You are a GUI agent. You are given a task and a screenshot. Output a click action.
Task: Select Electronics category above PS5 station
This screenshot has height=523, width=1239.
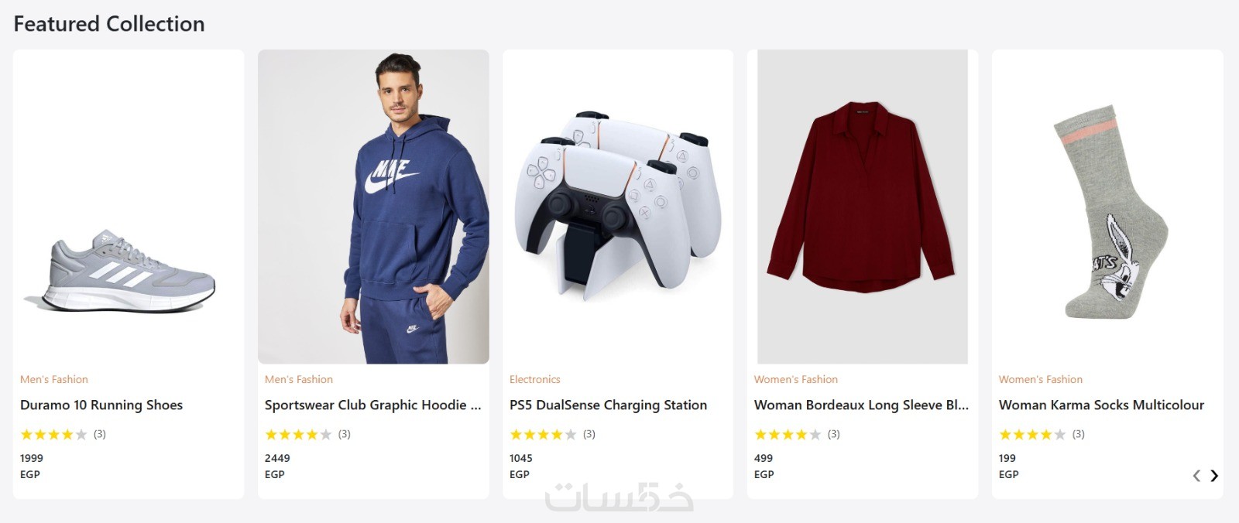534,379
